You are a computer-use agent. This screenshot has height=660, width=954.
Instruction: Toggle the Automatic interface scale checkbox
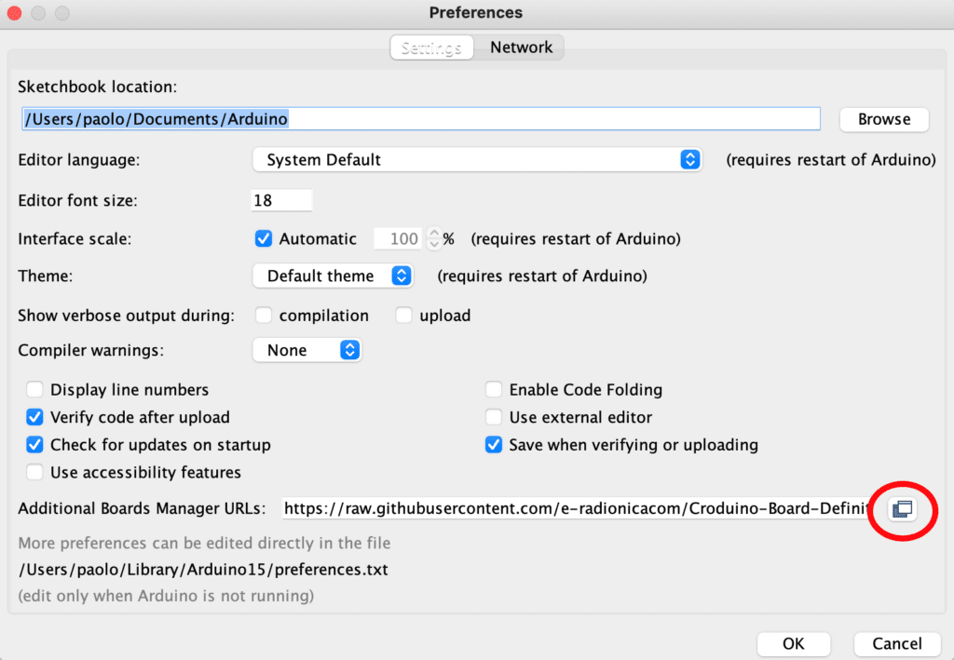point(264,238)
